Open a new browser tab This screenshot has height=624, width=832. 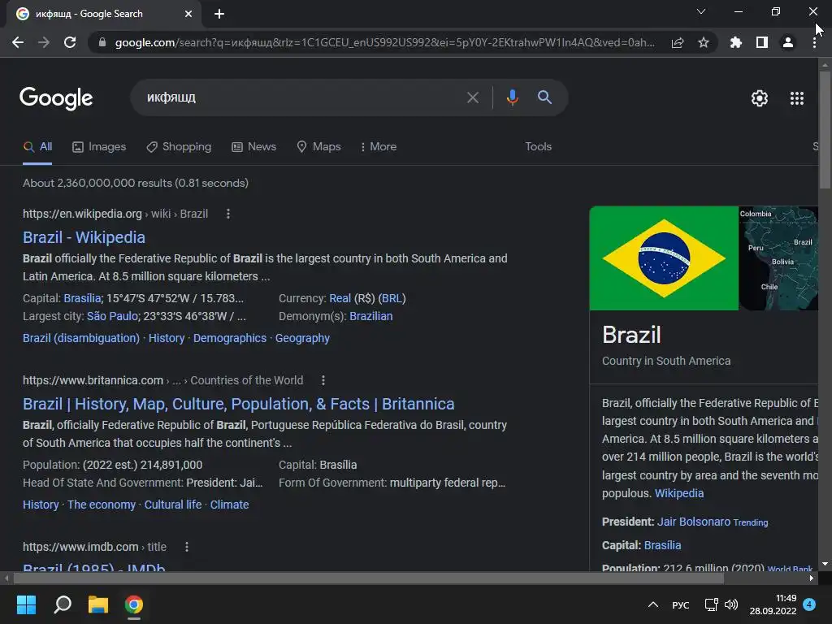[x=219, y=14]
